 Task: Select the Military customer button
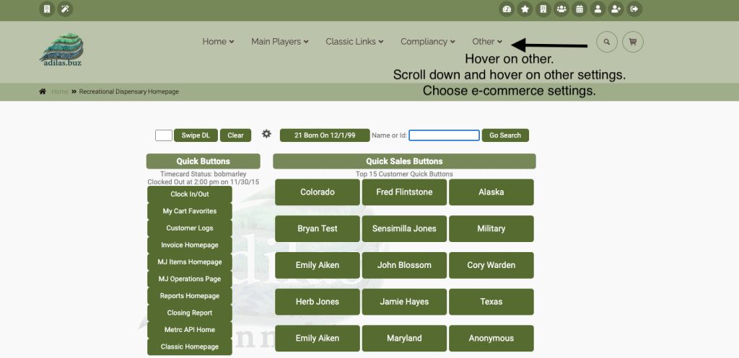pyautogui.click(x=491, y=228)
